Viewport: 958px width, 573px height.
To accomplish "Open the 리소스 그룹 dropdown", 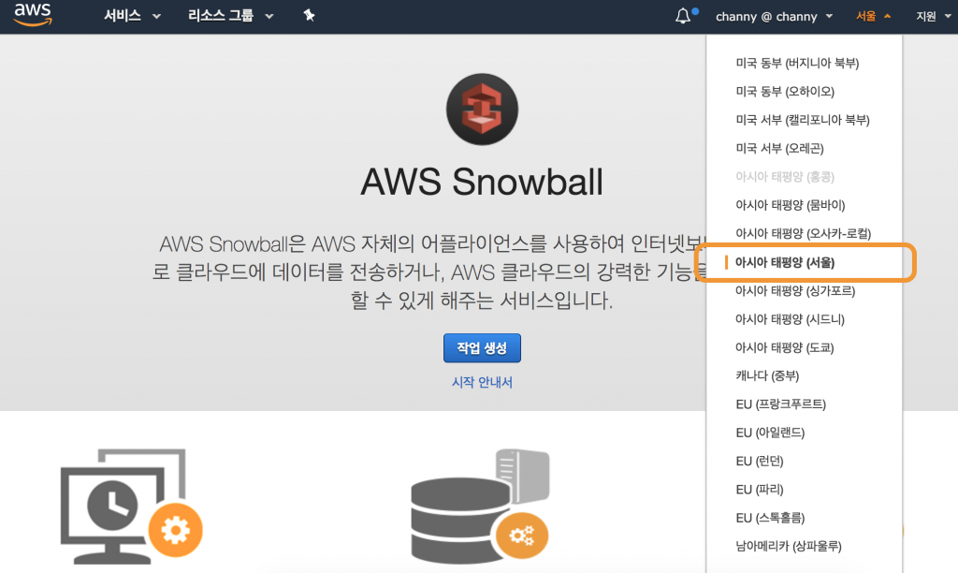I will 230,16.
